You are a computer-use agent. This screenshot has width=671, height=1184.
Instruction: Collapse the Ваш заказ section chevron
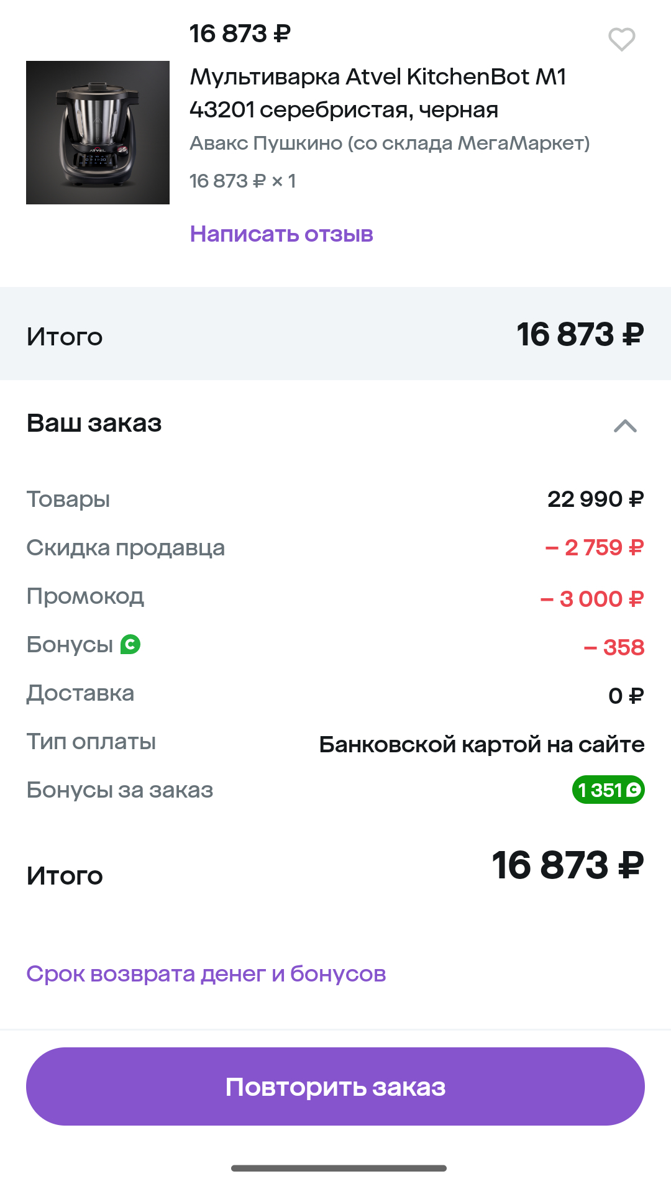point(625,426)
